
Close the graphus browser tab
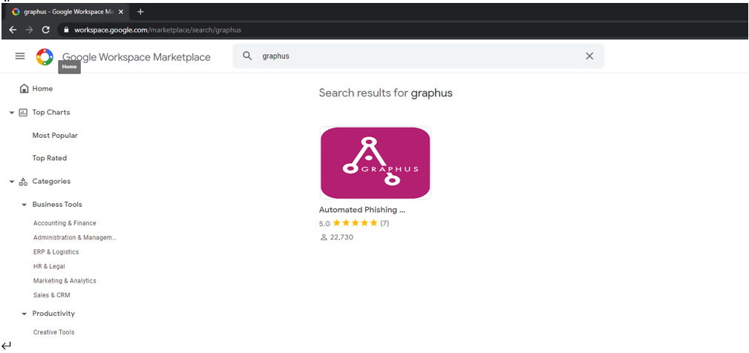click(x=121, y=12)
